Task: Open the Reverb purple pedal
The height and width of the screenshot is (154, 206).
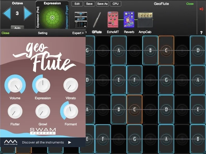Action: pos(129,20)
